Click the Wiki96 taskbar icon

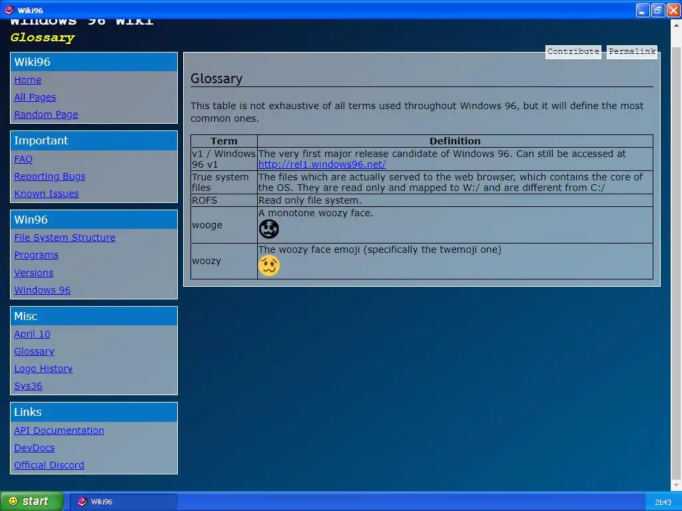tap(82, 502)
